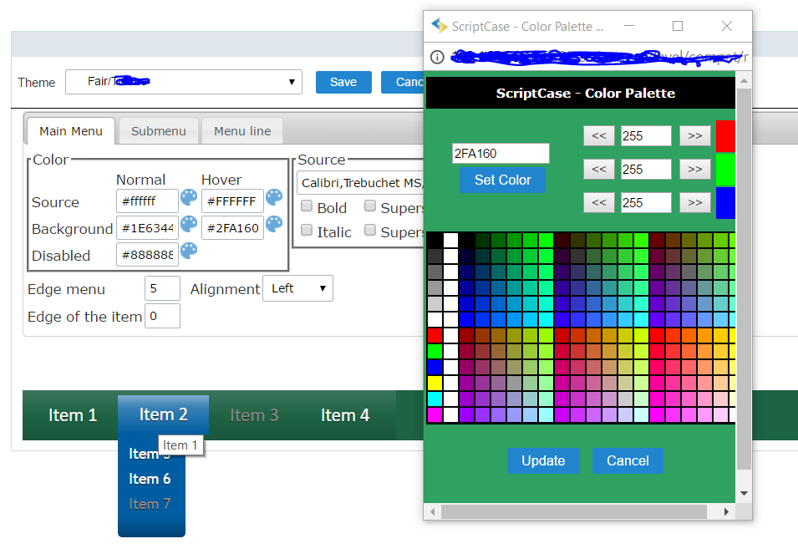Click the Disabled color field #888888
Image resolution: width=798 pixels, height=554 pixels.
[147, 254]
